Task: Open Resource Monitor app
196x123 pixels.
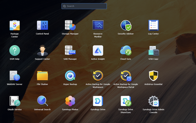Action: click(x=98, y=25)
